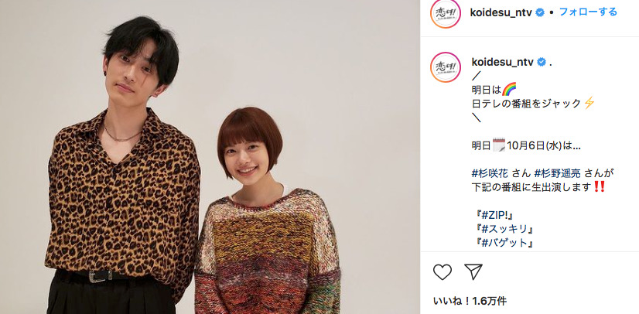The image size is (639, 314).
Task: Click the verified badge next to the caption username
Action: [x=542, y=62]
